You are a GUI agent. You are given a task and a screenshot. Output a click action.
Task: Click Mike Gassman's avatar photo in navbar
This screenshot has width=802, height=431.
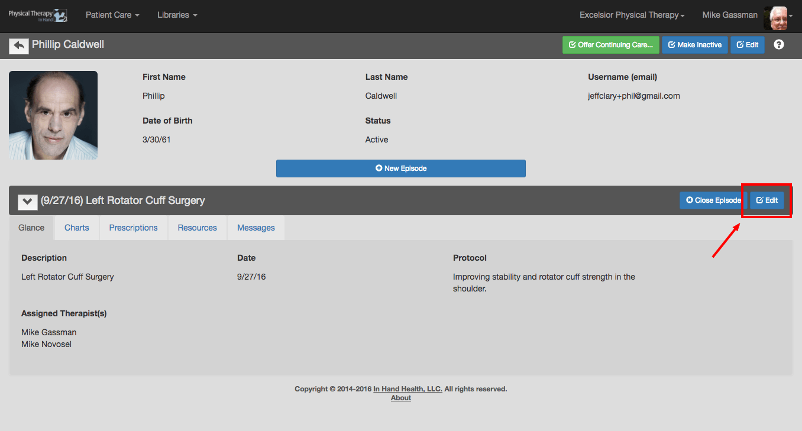click(775, 18)
